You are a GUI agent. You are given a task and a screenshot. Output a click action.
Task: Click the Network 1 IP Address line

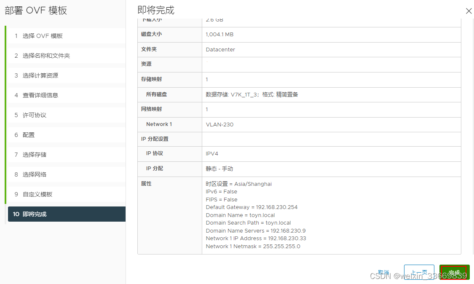tap(256, 238)
